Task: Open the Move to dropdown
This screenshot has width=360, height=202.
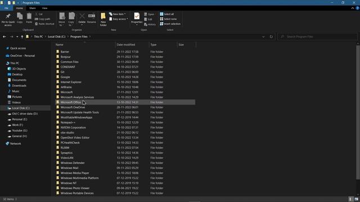Action: (x=62, y=19)
